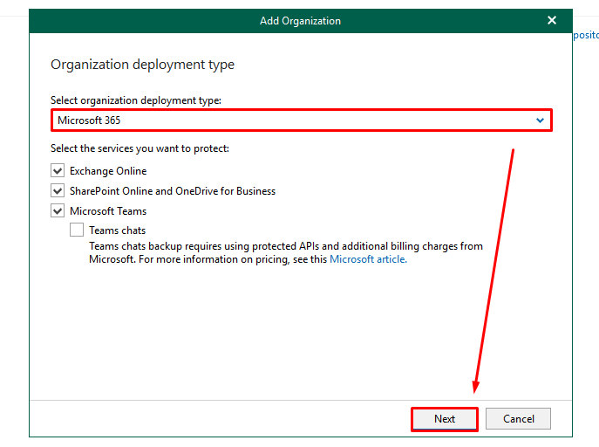The width and height of the screenshot is (599, 447).
Task: Click the Microsoft Teams label
Action: tap(108, 211)
